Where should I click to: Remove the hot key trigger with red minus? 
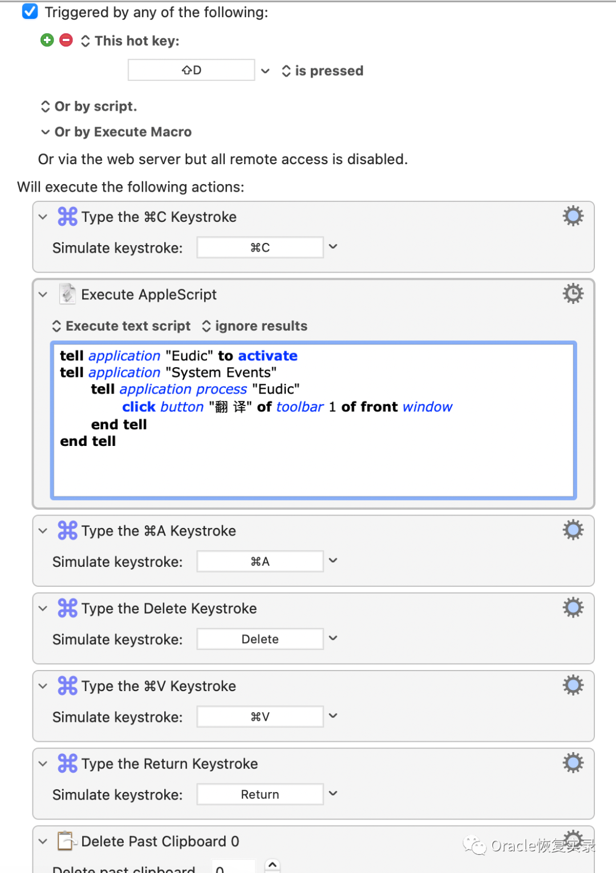tap(66, 40)
